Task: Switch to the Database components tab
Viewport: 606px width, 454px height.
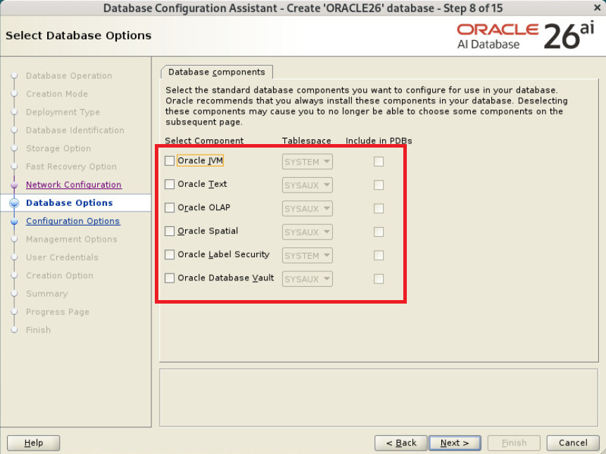Action: (217, 72)
